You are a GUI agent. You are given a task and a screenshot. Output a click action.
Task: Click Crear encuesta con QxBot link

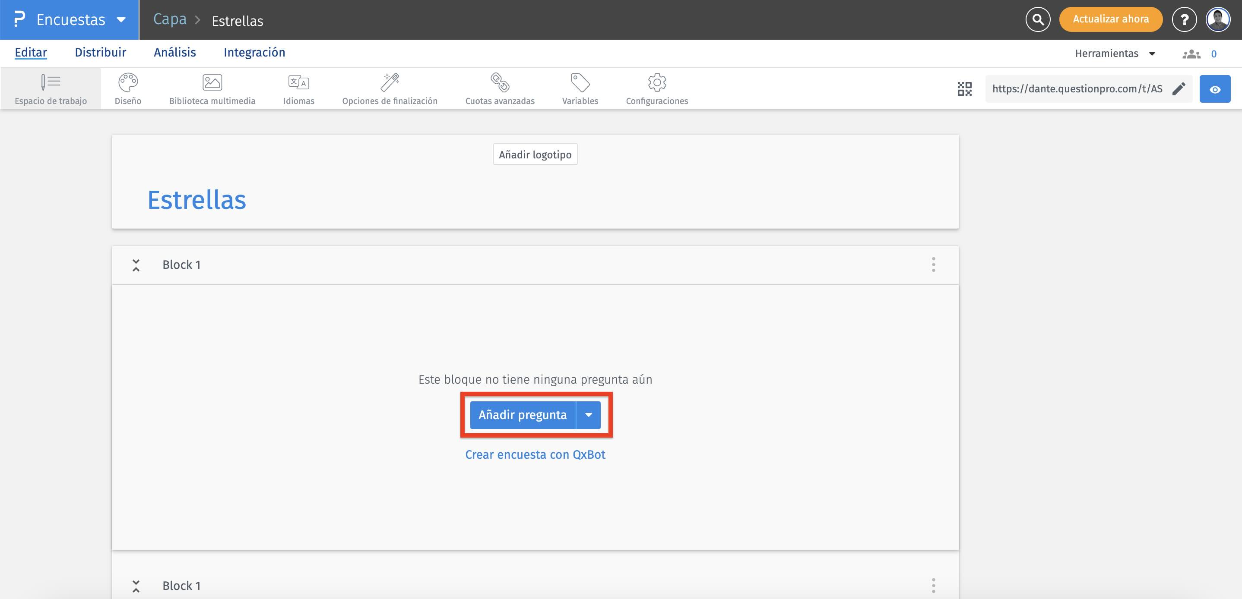(535, 454)
